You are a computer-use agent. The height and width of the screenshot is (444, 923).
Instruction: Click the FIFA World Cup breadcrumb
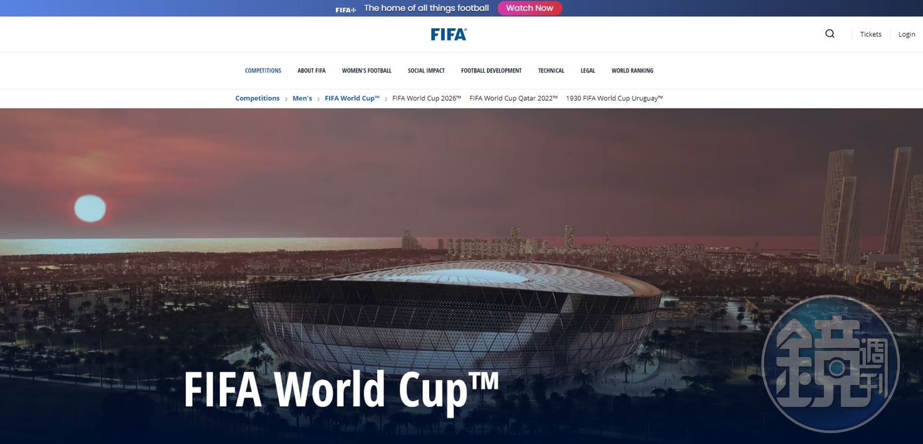352,99
